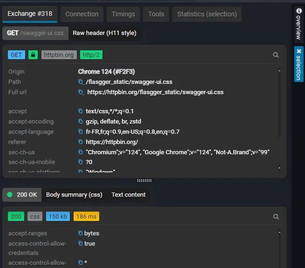Screen dimensions: 305x268
Task: Copy the asterisk access-control-allow value
Action: click(x=81, y=262)
